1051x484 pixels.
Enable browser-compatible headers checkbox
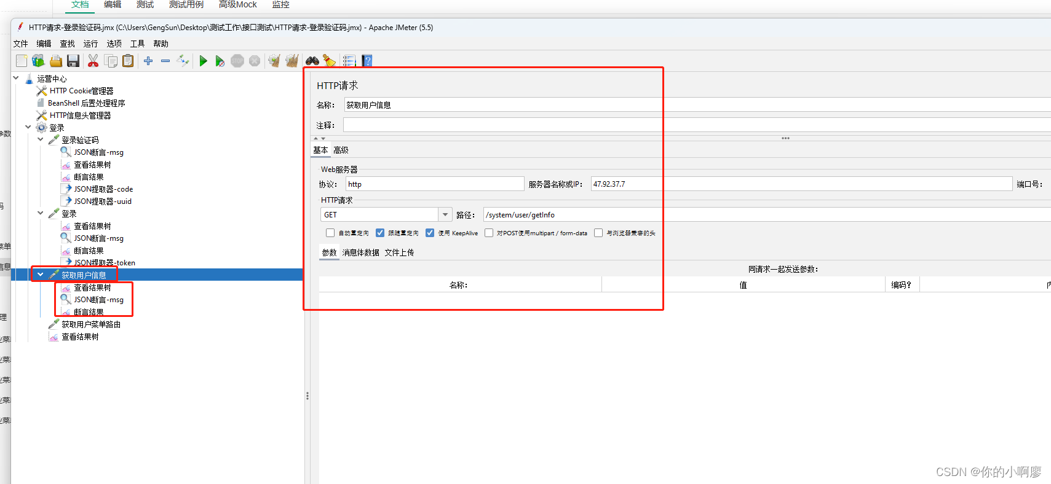click(598, 233)
